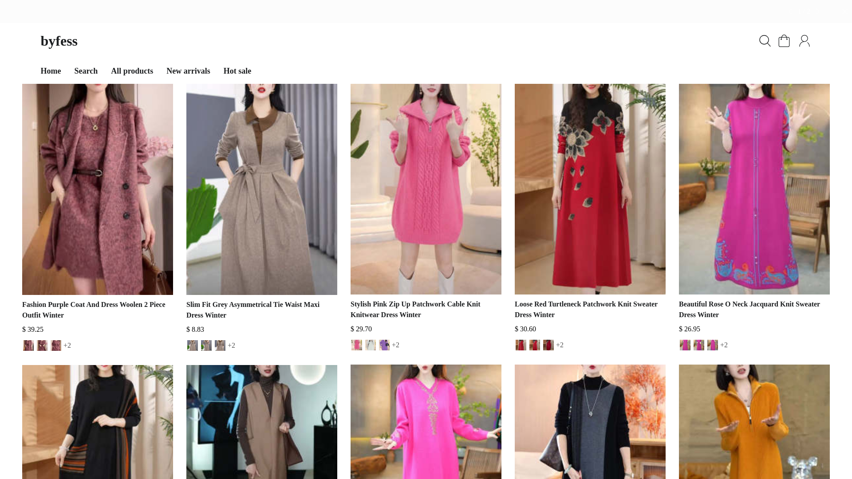Screen dimensions: 852x479
Task: Click the byfess store logo
Action: [59, 41]
